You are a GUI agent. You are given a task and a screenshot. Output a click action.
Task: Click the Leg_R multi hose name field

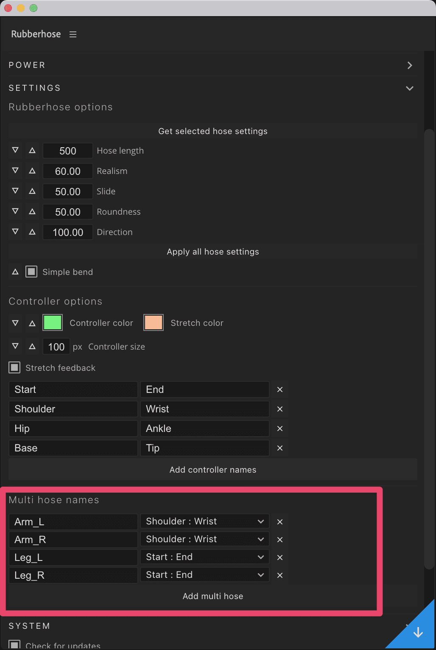click(73, 575)
